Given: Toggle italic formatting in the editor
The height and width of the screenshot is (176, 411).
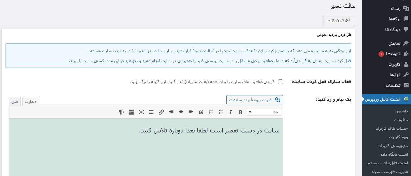Looking at the screenshot, I should (231, 112).
